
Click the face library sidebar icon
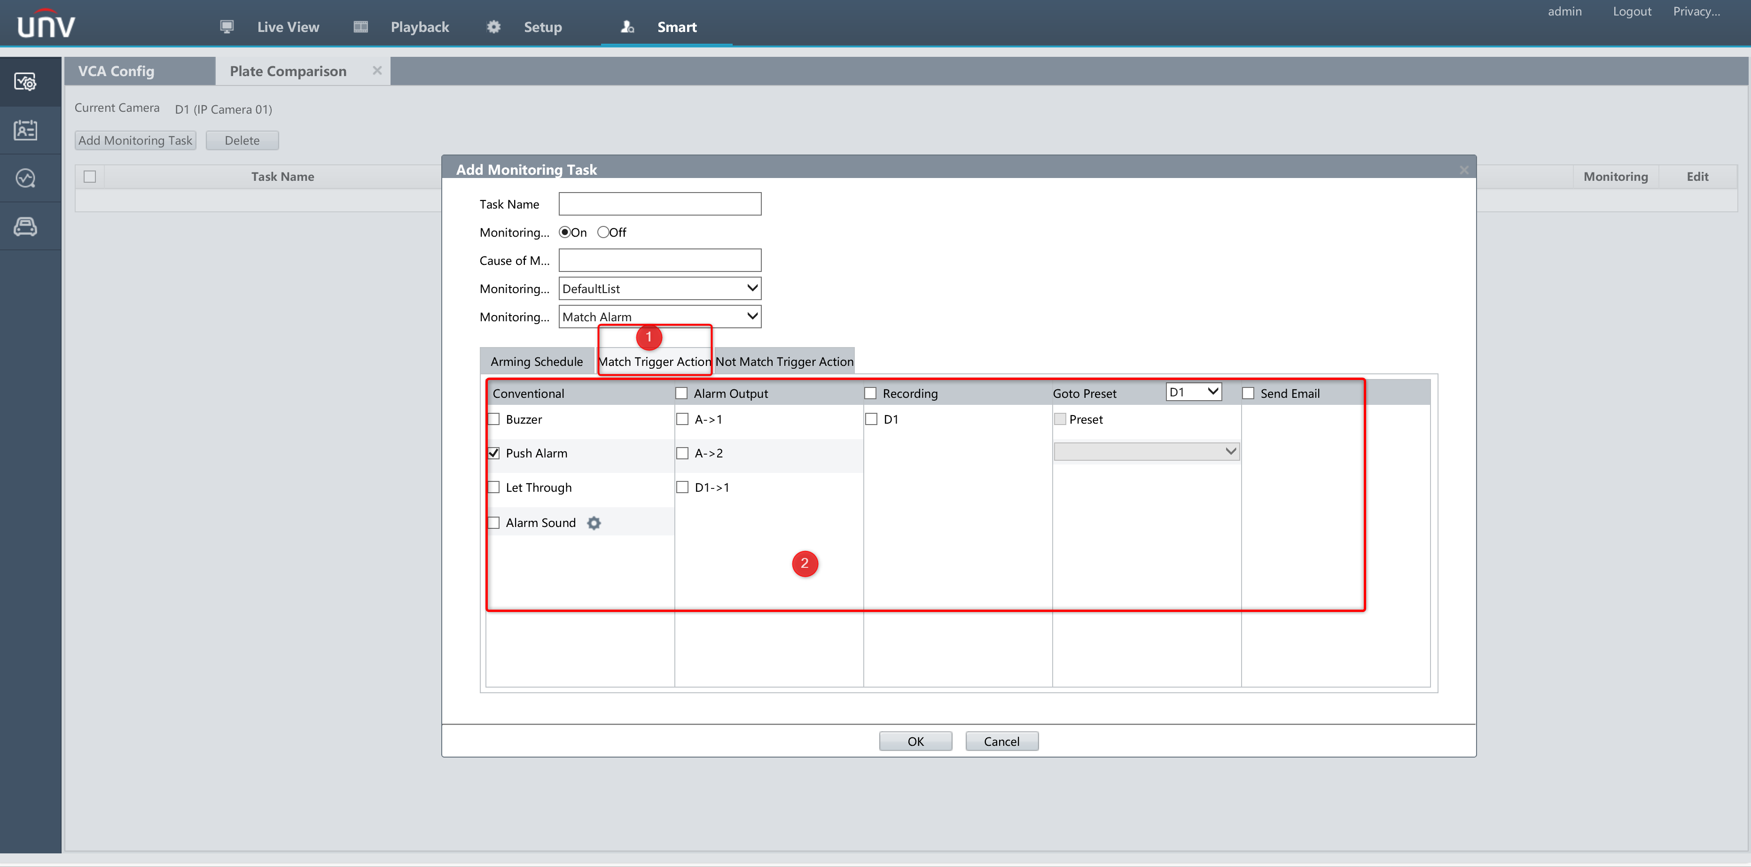(25, 130)
